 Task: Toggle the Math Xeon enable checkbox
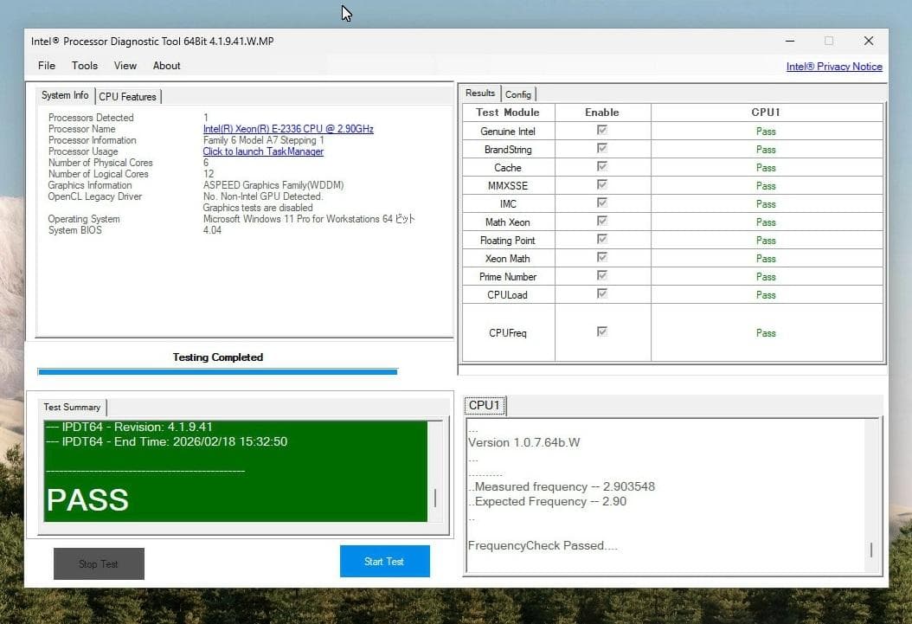coord(602,221)
